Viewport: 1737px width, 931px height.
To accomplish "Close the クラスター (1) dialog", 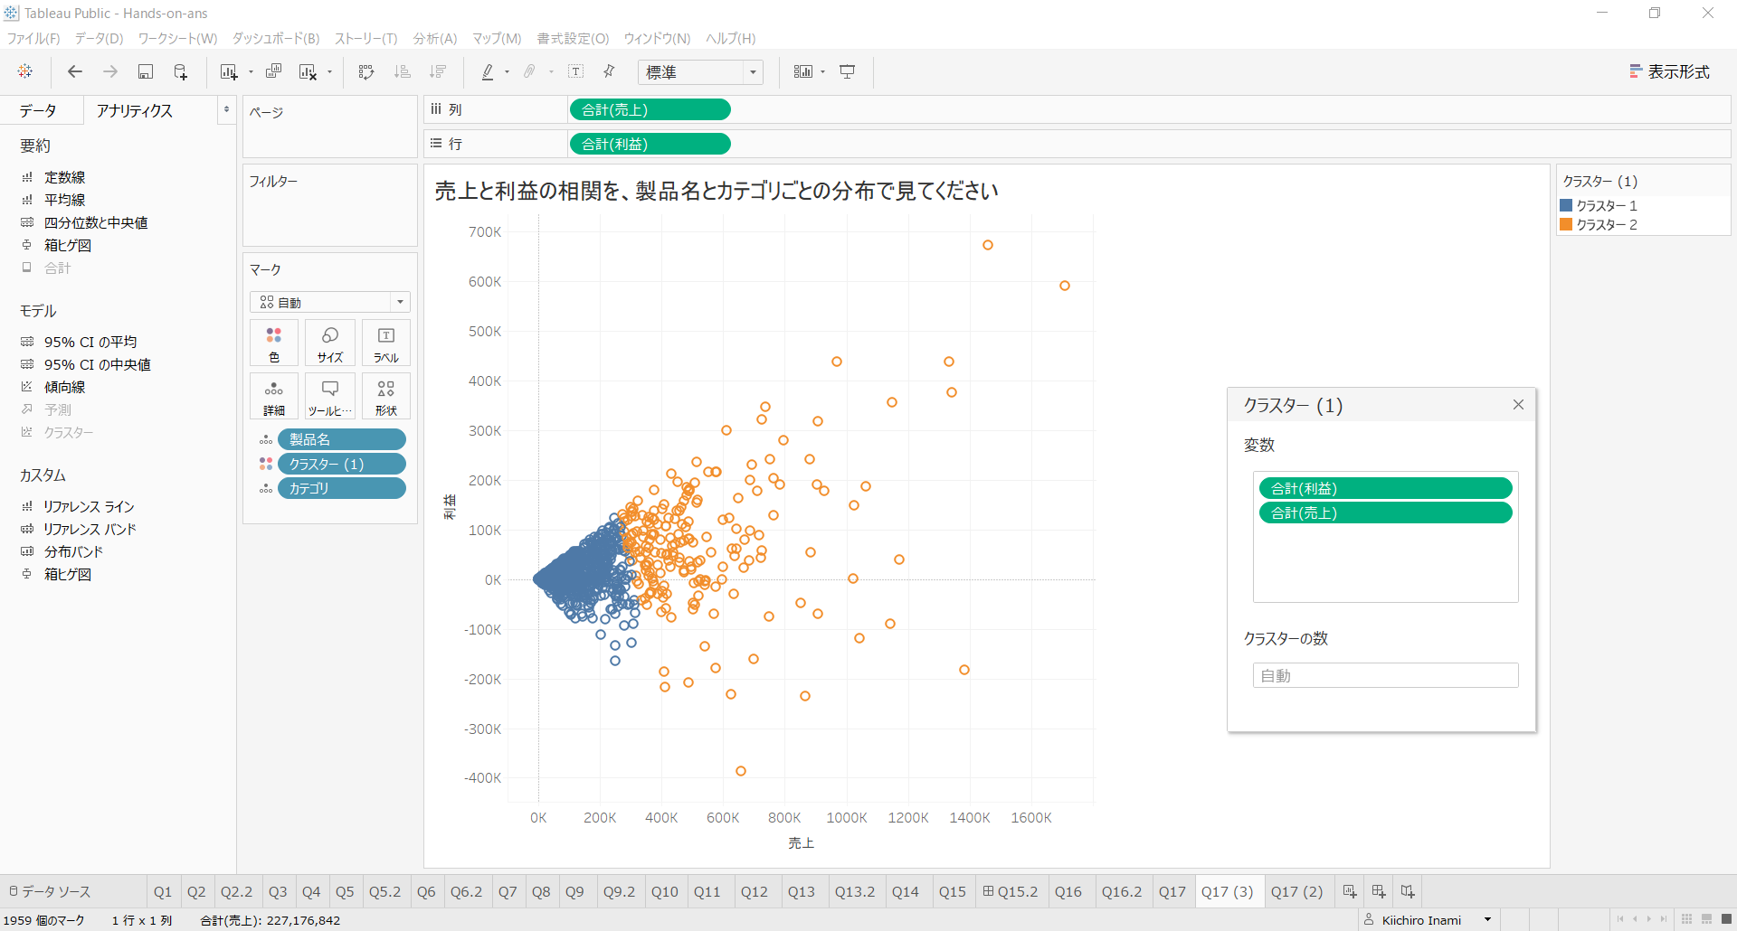I will pos(1518,405).
